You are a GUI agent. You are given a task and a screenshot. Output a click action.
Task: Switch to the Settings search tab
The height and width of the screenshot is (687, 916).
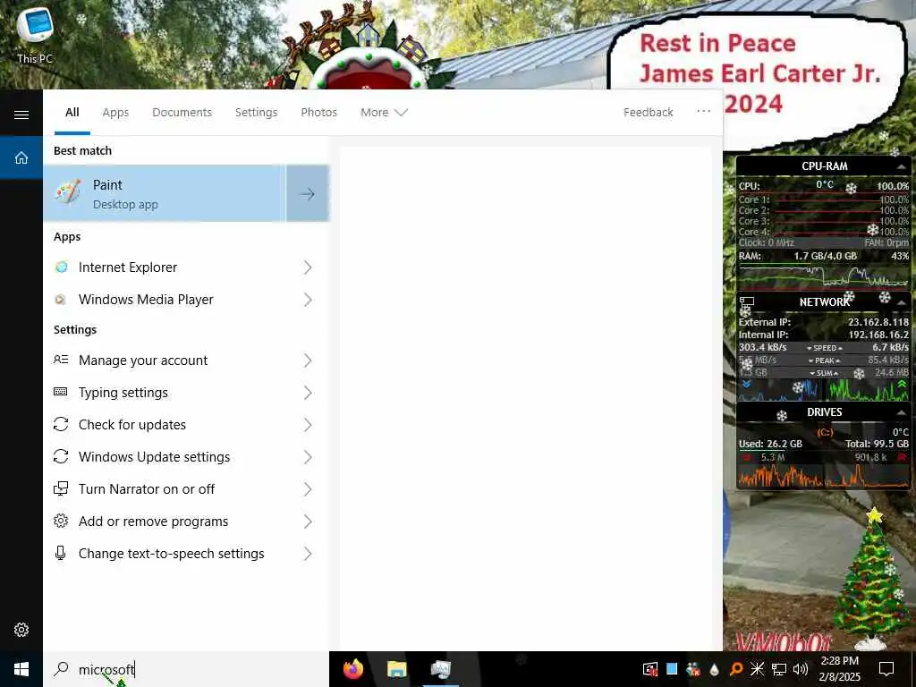point(256,112)
